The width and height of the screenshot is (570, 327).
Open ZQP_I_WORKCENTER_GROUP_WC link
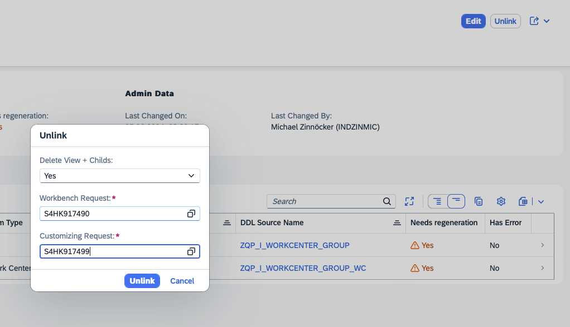[x=303, y=268]
